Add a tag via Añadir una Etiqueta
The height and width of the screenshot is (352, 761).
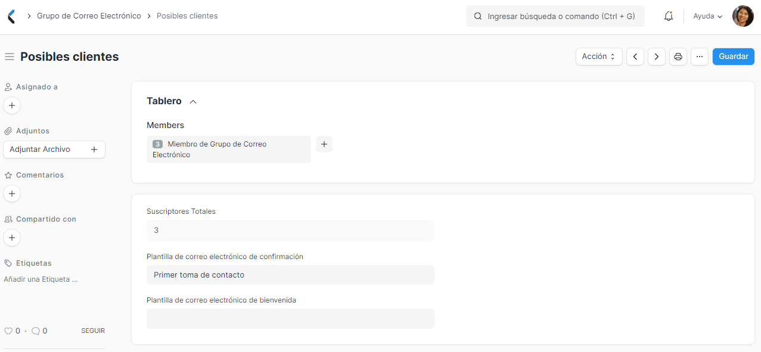[x=41, y=279]
